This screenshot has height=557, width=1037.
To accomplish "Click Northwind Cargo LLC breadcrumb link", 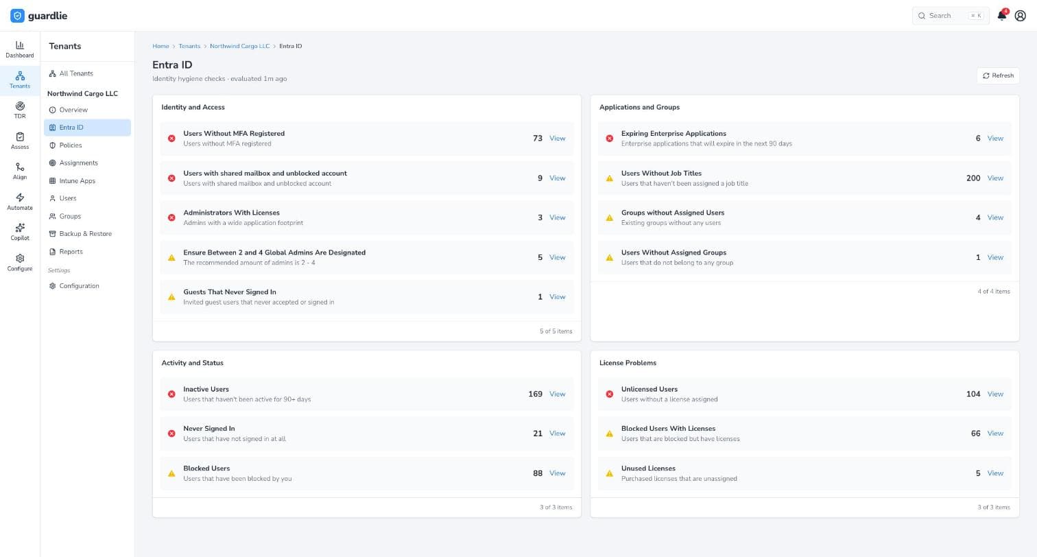I will [x=239, y=46].
